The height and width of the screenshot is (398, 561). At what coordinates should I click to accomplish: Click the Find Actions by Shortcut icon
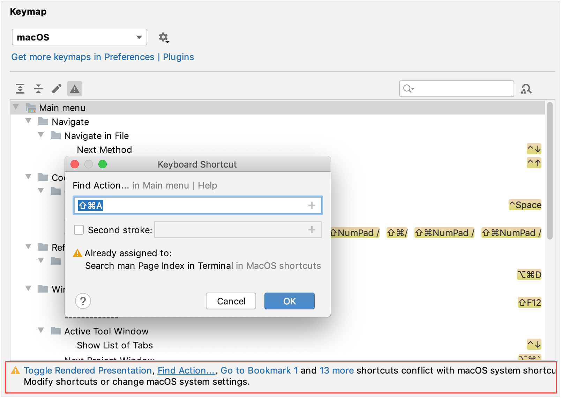tap(527, 89)
